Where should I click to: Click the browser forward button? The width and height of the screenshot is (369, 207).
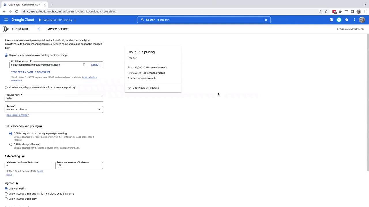point(10,11)
